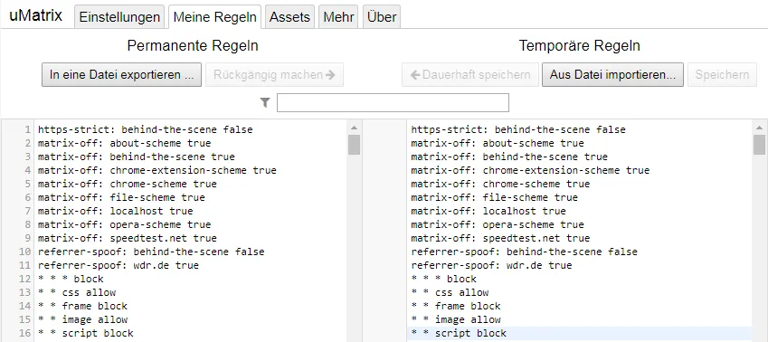768x342 pixels.
Task: Click the permanent rules scrollbar thumb
Action: tap(354, 145)
